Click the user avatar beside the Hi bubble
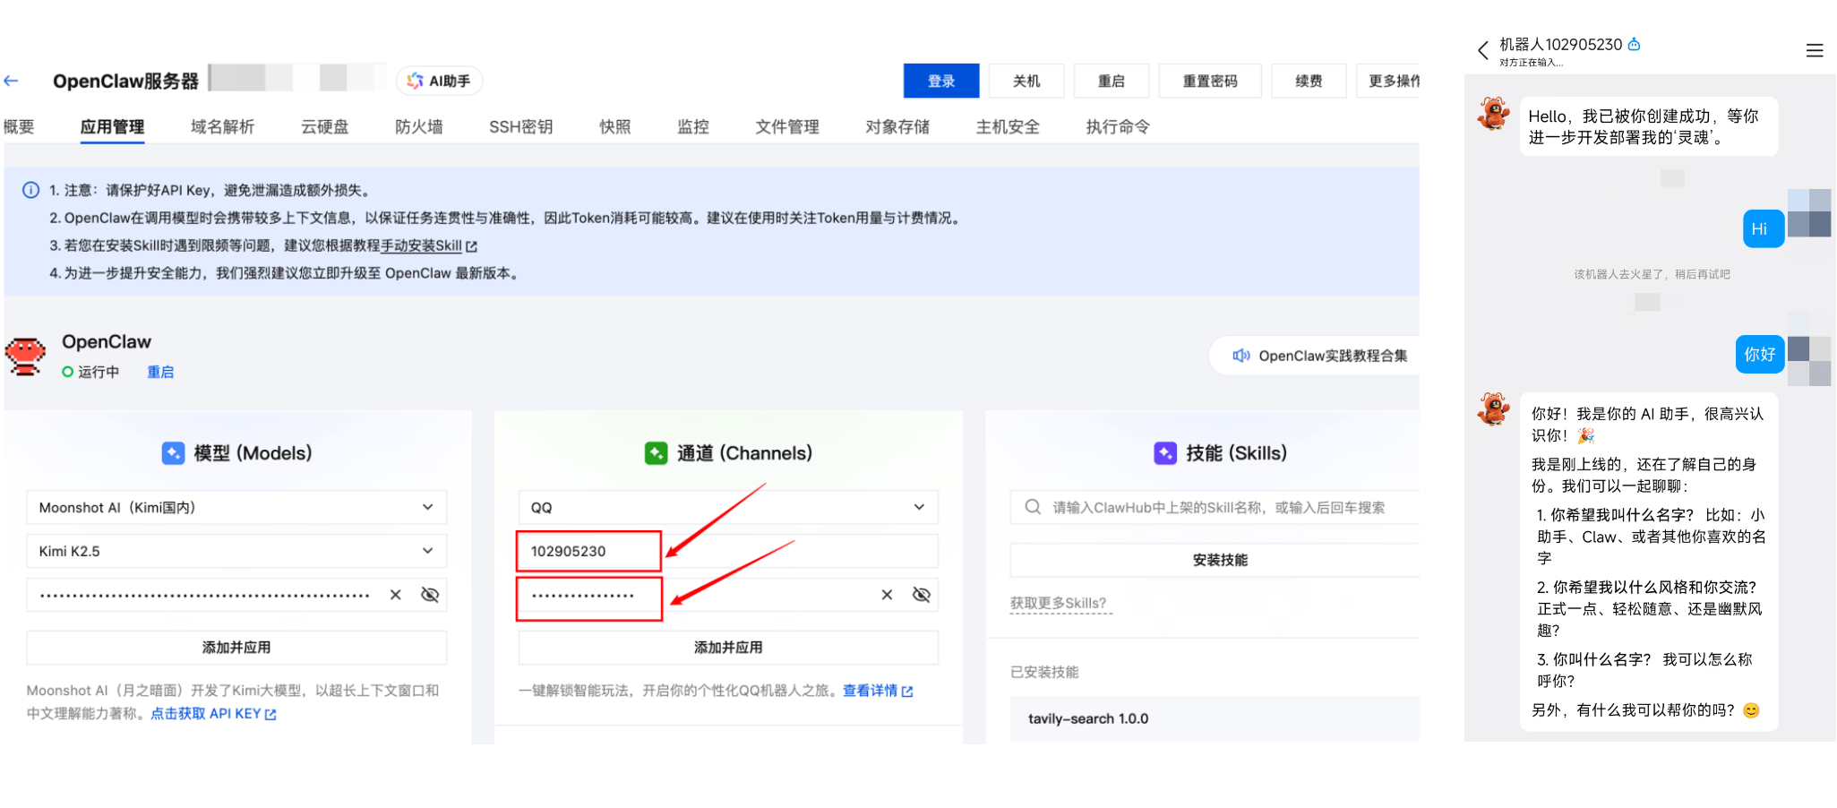Viewport: 1837px width, 808px height. click(1809, 213)
